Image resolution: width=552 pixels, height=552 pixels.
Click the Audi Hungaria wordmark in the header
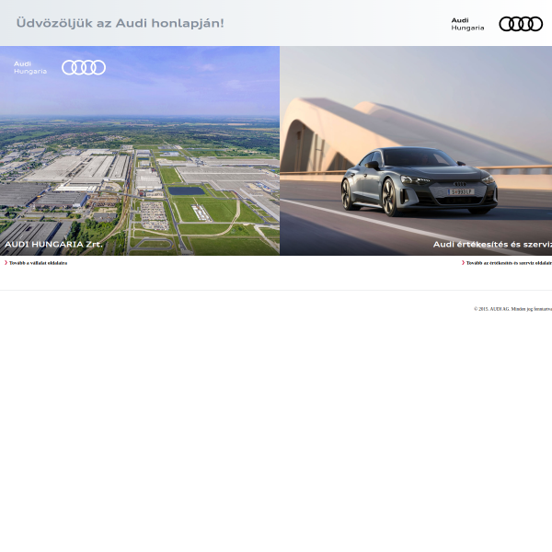tap(467, 24)
